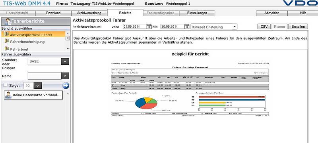Click the driver icon beside Keine Datensätze
The height and width of the screenshot is (143, 318).
point(8,95)
